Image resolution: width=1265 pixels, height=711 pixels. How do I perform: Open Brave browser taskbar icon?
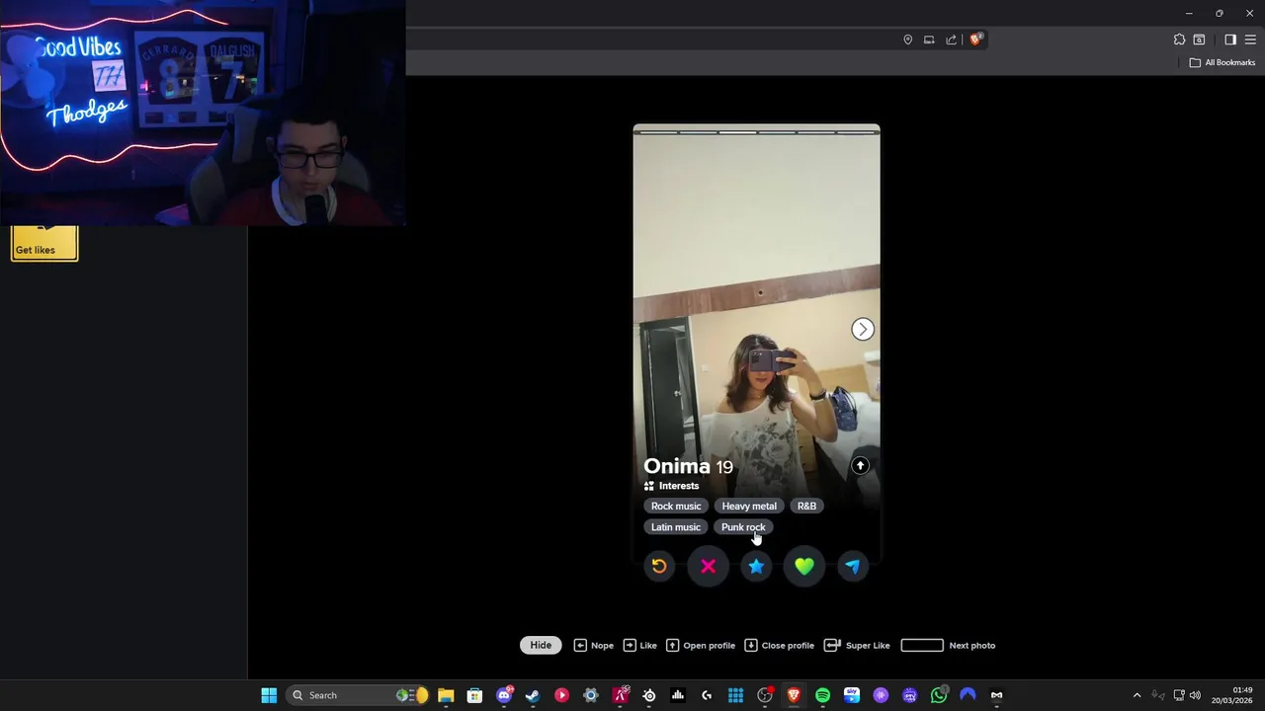(794, 695)
